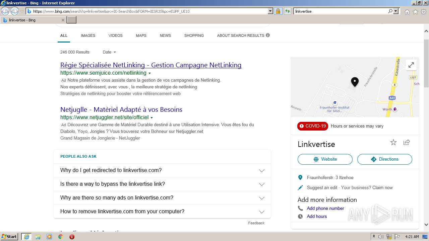Click the Action Center flag tray icon
Image resolution: width=429 pixels, height=241 pixels.
(397, 237)
